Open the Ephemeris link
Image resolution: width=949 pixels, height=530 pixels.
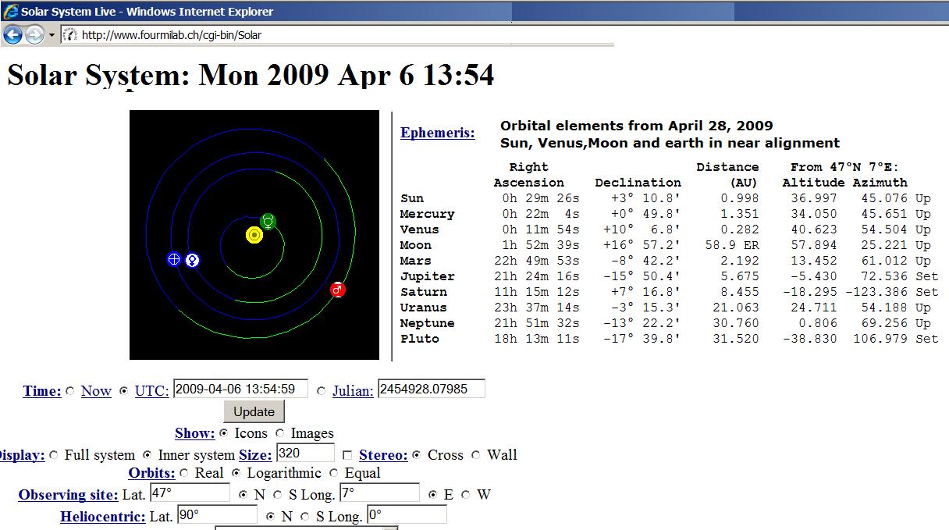click(437, 133)
